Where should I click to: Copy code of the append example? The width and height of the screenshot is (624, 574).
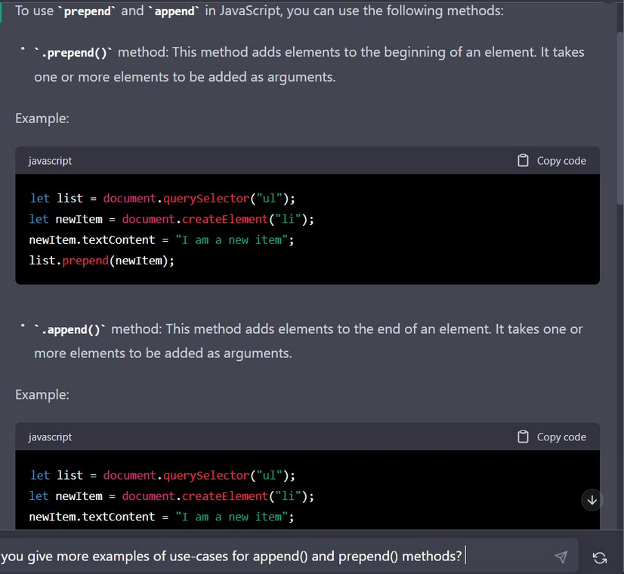point(551,437)
